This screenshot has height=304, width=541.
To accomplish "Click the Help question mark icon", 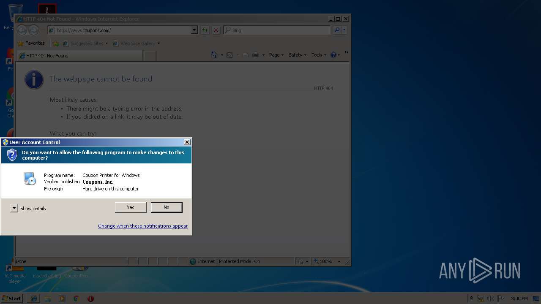I will click(x=333, y=55).
